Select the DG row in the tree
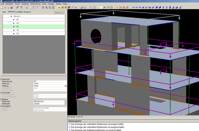199x131 pixels. tap(34, 34)
